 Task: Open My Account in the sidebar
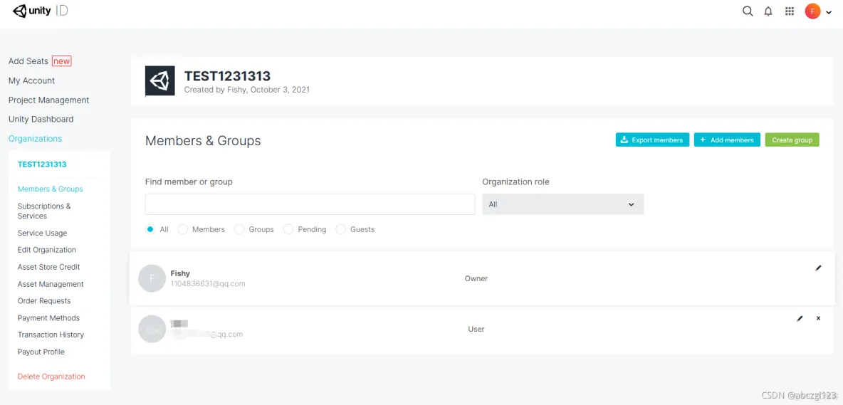coord(32,80)
